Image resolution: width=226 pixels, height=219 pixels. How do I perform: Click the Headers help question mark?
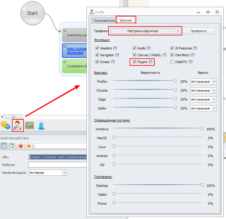[115, 48]
